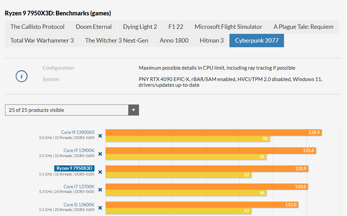
Task: Click the 'System' label
Action: [51, 79]
